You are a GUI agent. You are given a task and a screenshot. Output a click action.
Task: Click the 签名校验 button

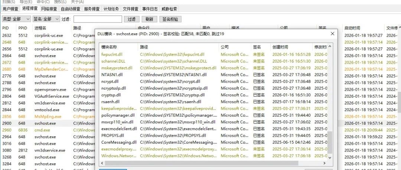[170, 19]
